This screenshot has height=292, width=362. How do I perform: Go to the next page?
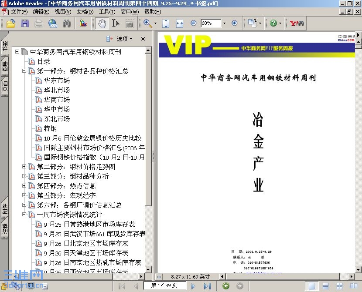pyautogui.click(x=194, y=286)
